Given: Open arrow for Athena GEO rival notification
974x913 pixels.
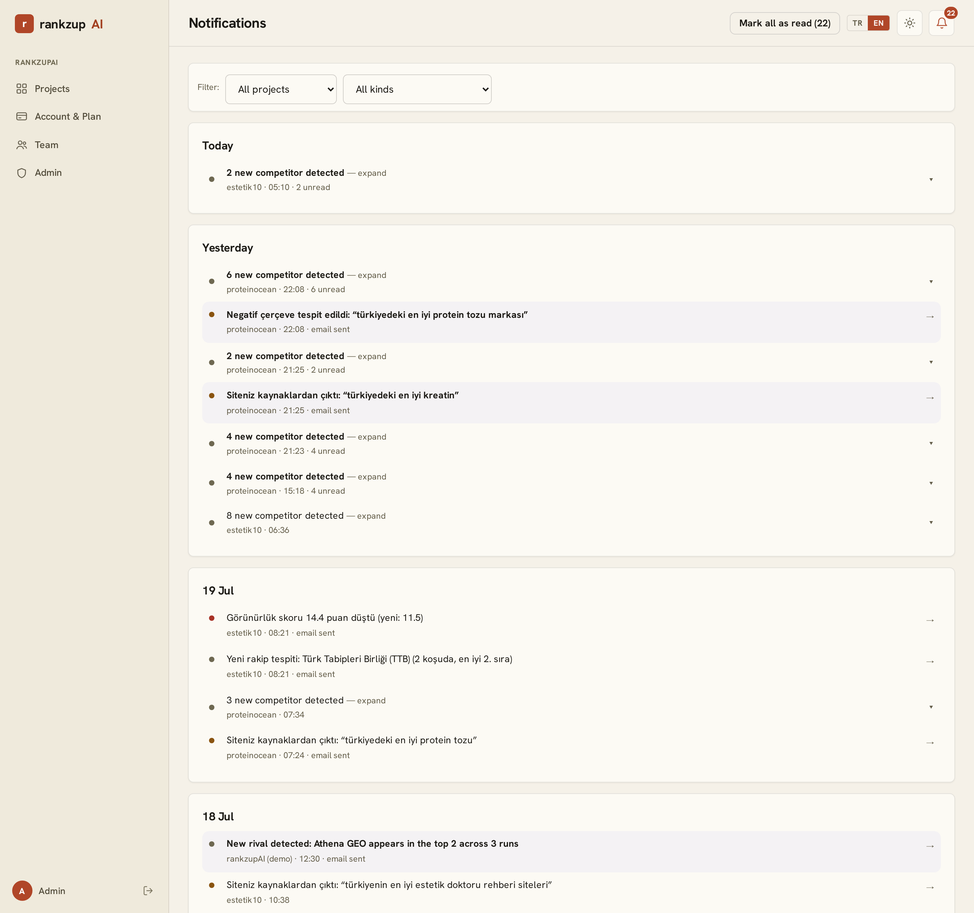Looking at the screenshot, I should (930, 846).
